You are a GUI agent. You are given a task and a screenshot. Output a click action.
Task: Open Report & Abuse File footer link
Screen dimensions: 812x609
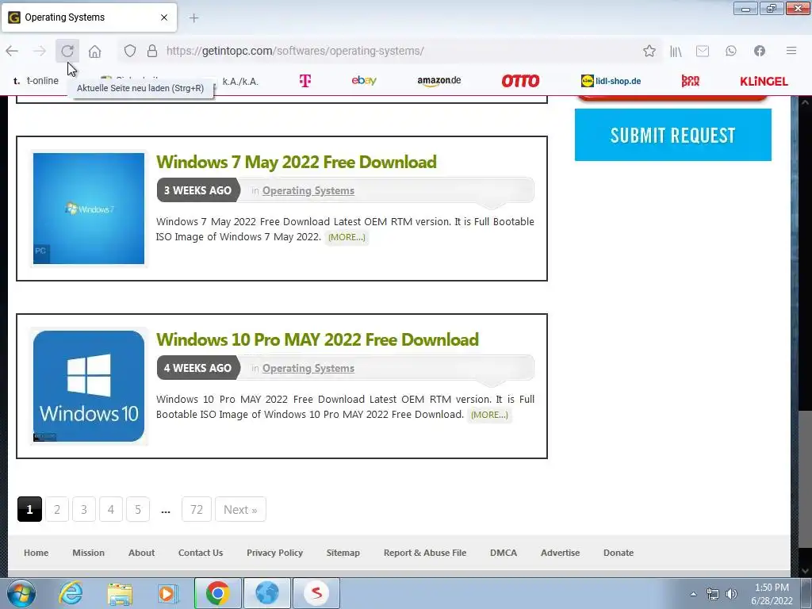[x=425, y=553]
